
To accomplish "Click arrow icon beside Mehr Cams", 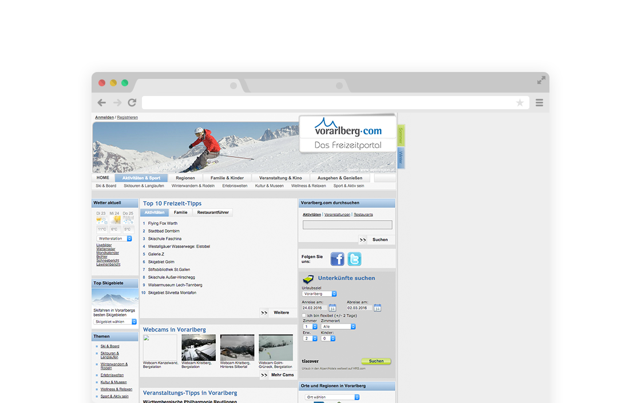I will click(x=264, y=375).
